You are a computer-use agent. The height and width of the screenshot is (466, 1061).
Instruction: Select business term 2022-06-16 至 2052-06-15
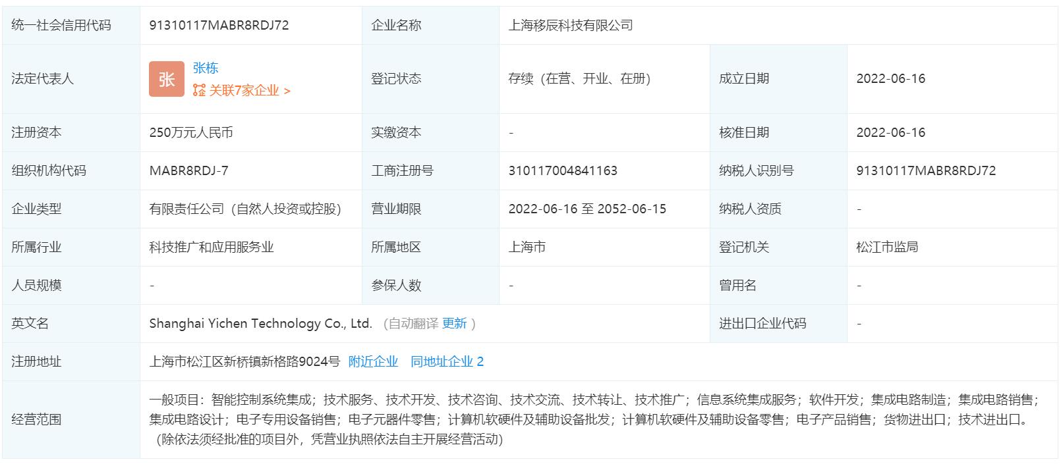(x=587, y=209)
